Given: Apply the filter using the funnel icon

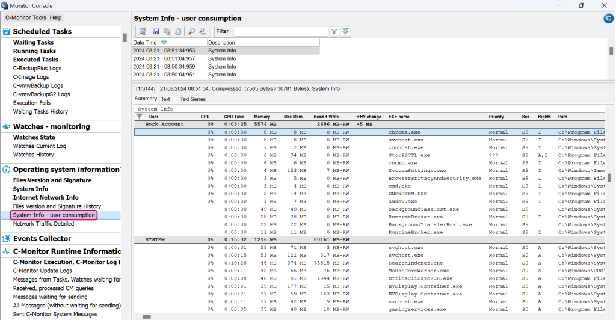Looking at the screenshot, I should pos(334,31).
